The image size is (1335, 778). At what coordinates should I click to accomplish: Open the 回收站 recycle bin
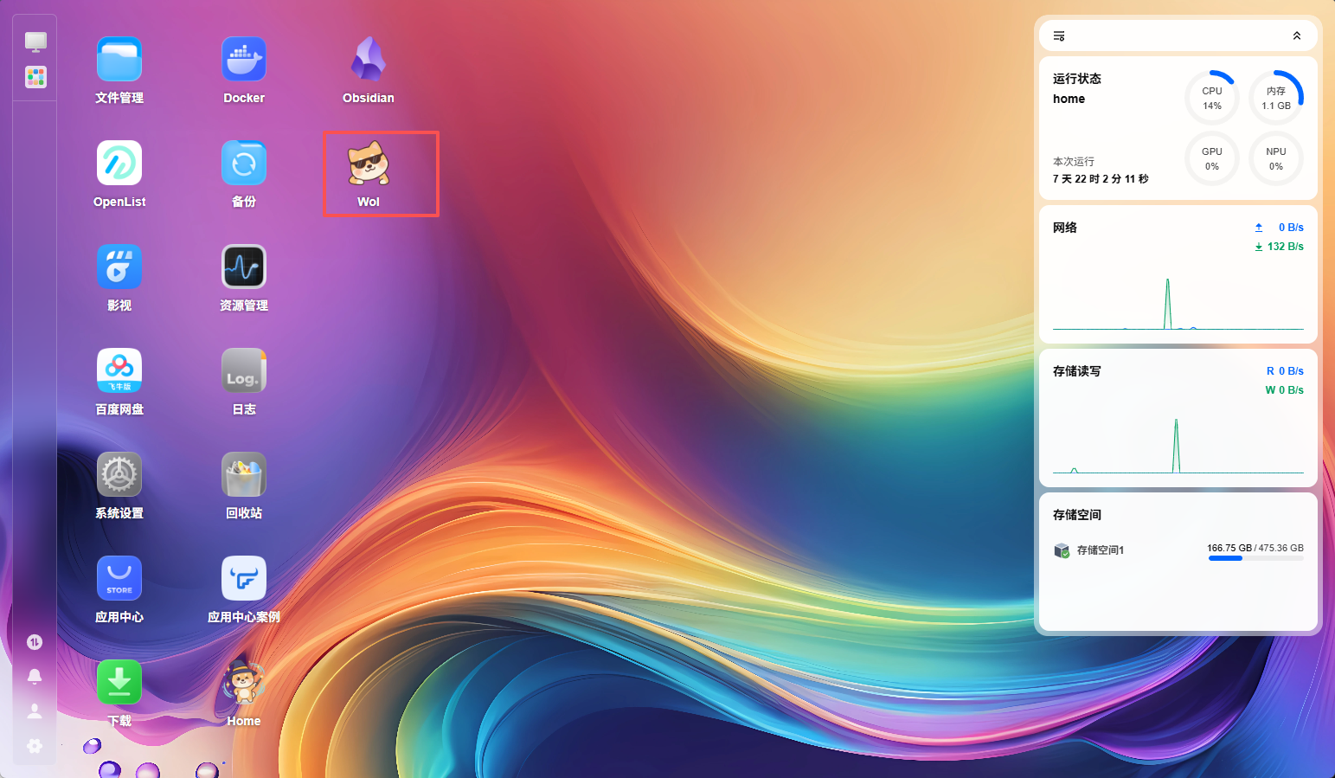(244, 474)
